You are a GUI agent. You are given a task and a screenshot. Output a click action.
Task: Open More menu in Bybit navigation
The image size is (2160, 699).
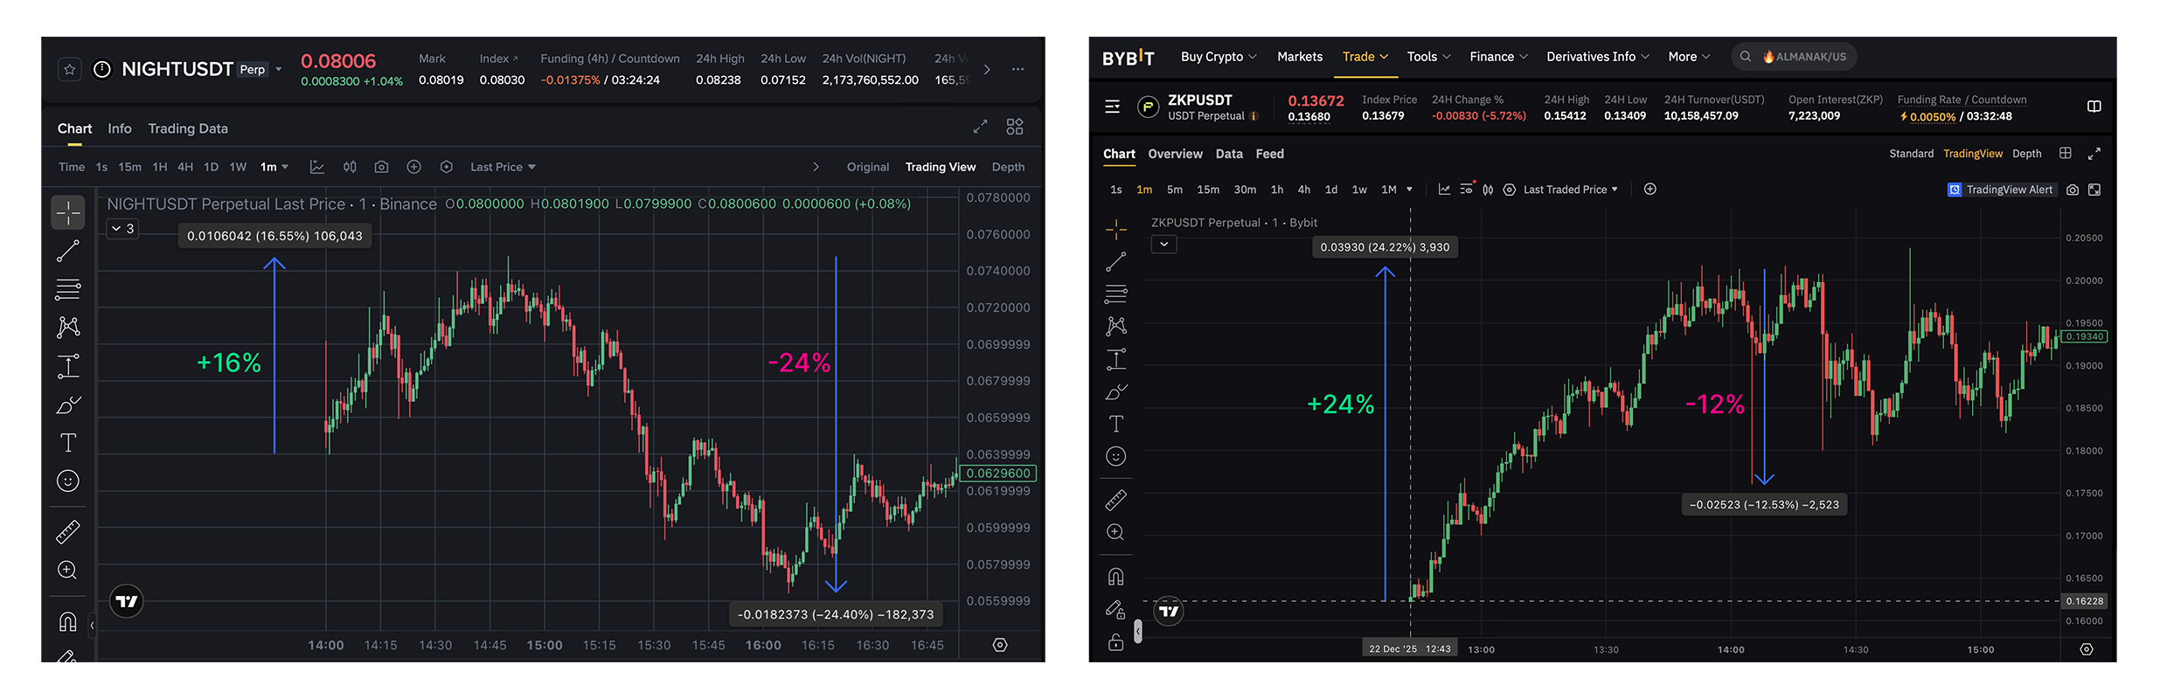tap(1689, 57)
